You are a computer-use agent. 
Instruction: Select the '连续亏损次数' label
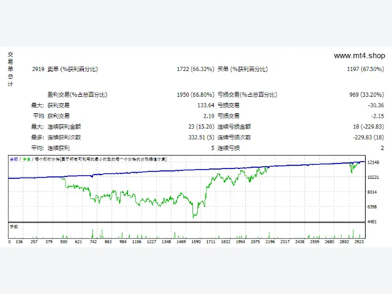click(x=234, y=137)
